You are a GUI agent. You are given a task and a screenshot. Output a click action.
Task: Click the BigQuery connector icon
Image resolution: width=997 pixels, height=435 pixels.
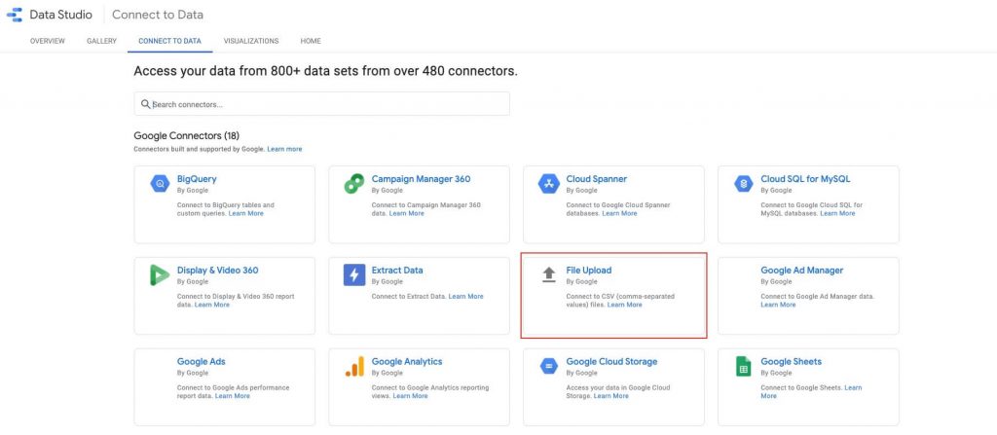coord(160,185)
